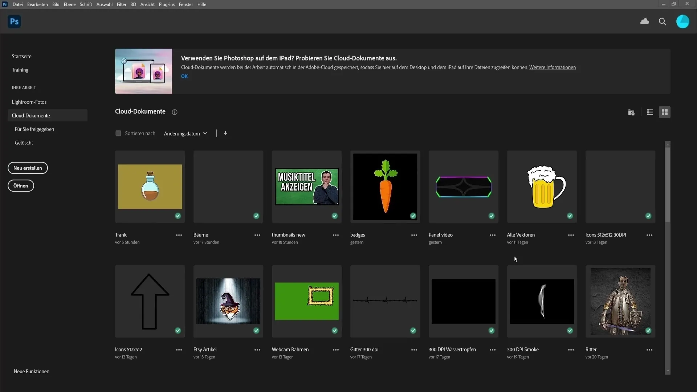Open the search icon in top bar
Image resolution: width=697 pixels, height=392 pixels.
tap(663, 21)
